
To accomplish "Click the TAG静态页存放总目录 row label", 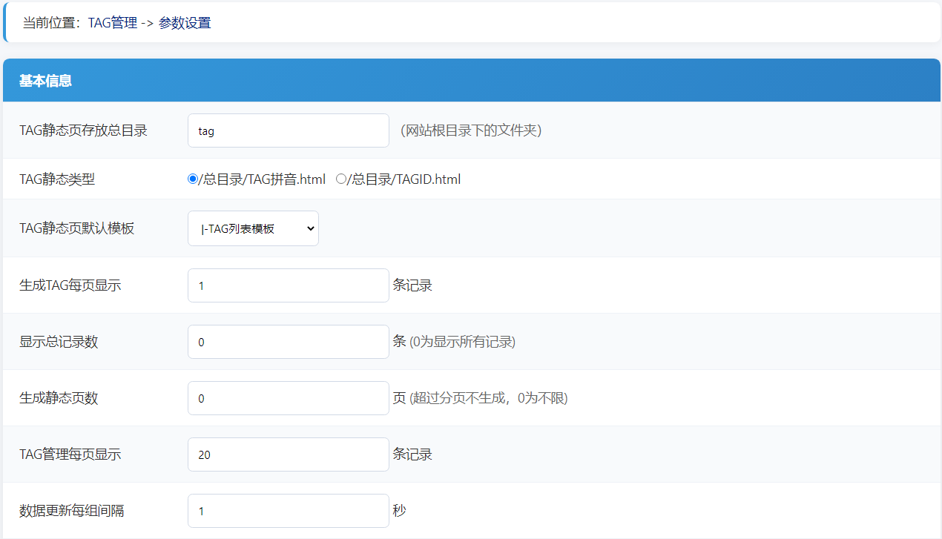I will pyautogui.click(x=82, y=130).
